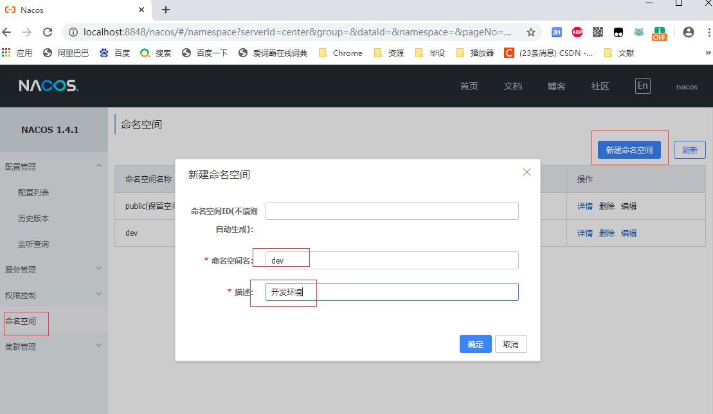
Task: Click 删除 in the public namespace row
Action: point(606,206)
